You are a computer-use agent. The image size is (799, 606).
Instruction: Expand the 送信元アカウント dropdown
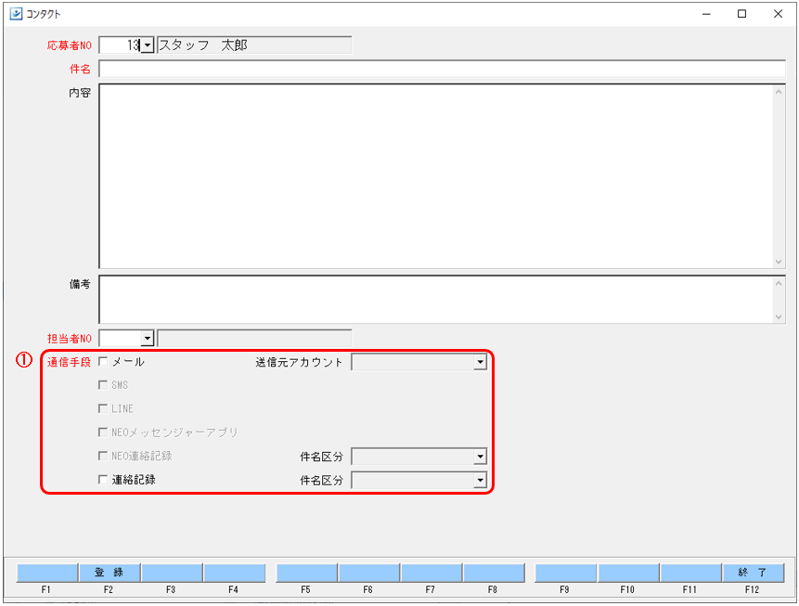coord(480,362)
